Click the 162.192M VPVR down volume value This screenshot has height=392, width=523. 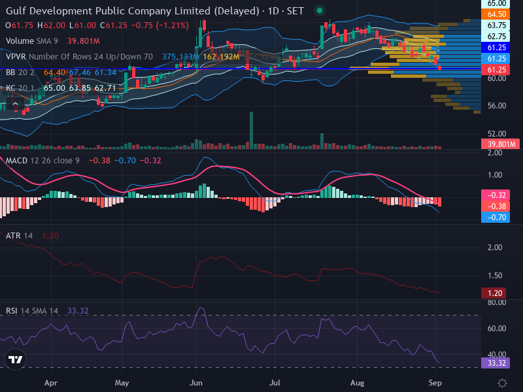[221, 57]
